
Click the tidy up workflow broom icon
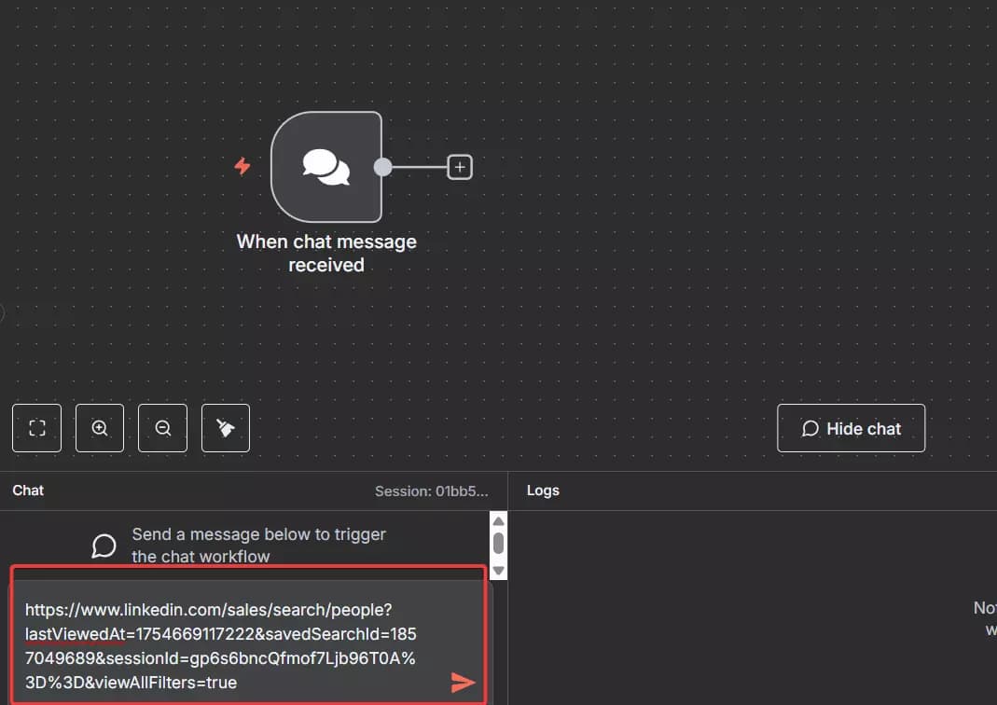coord(225,428)
